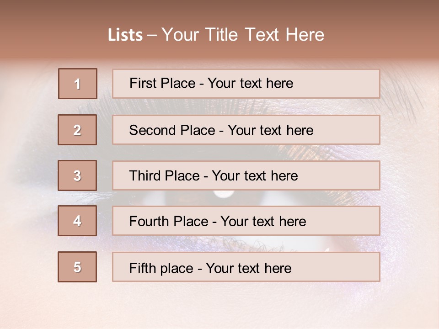Select the number 2 box
This screenshot has height=329, width=439.
coord(77,130)
